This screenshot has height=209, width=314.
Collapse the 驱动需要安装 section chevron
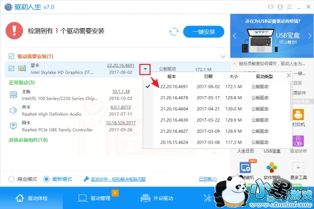coord(223,56)
